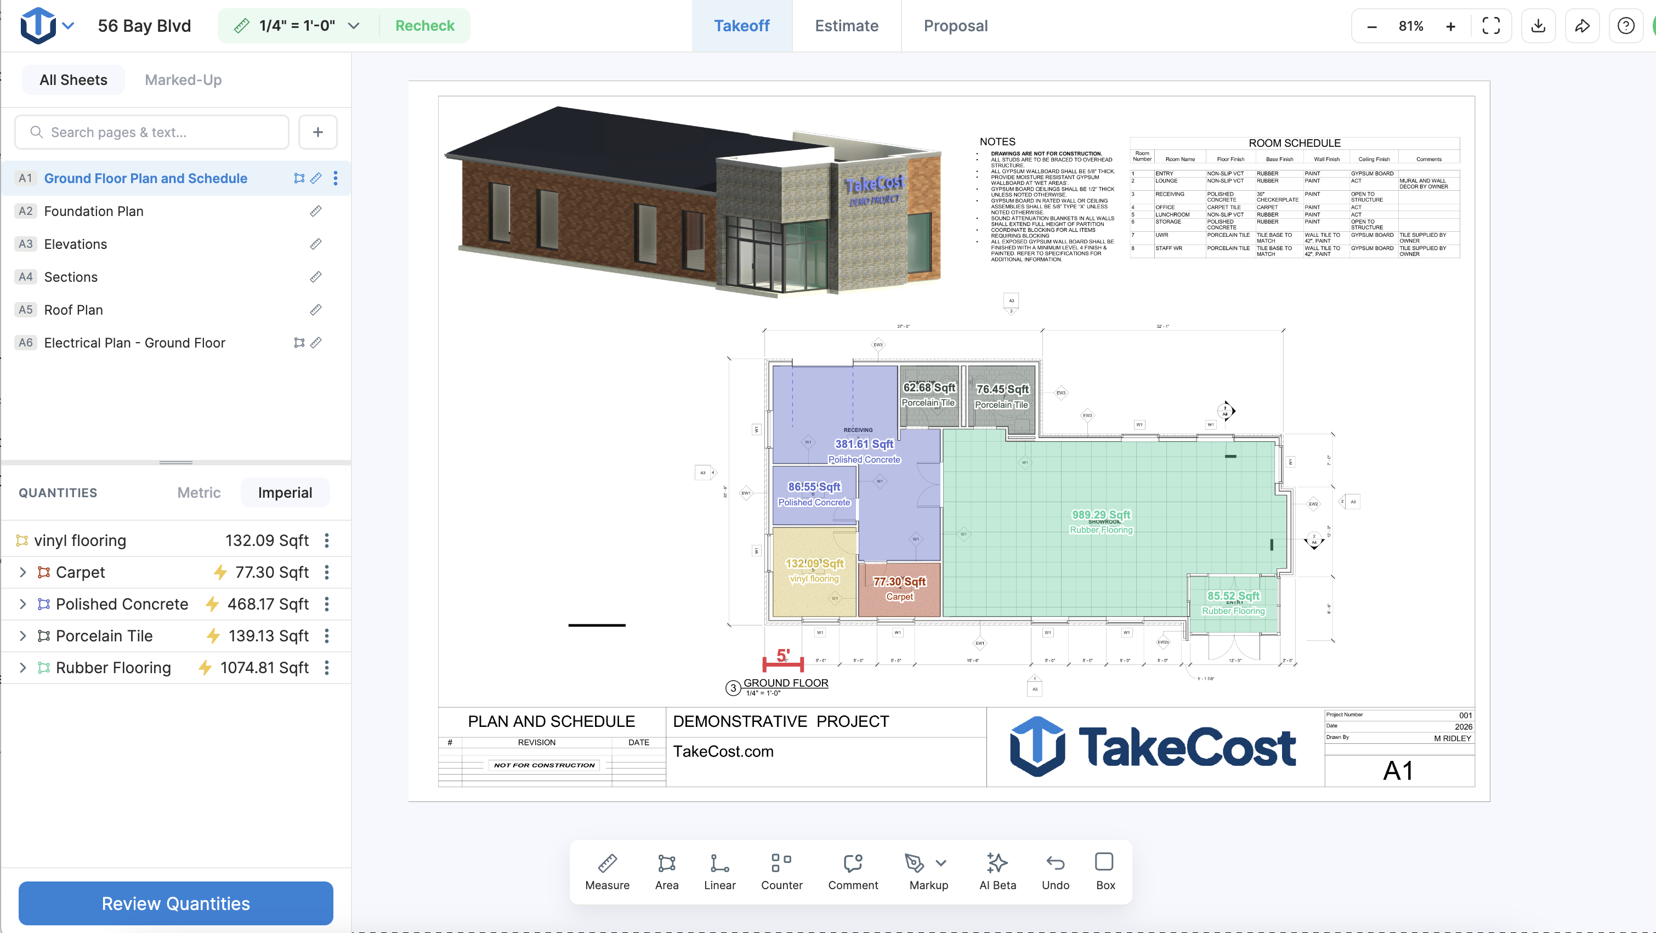Click the 989.29 Sqft rubber flooring area
The height and width of the screenshot is (933, 1656).
(x=1101, y=515)
